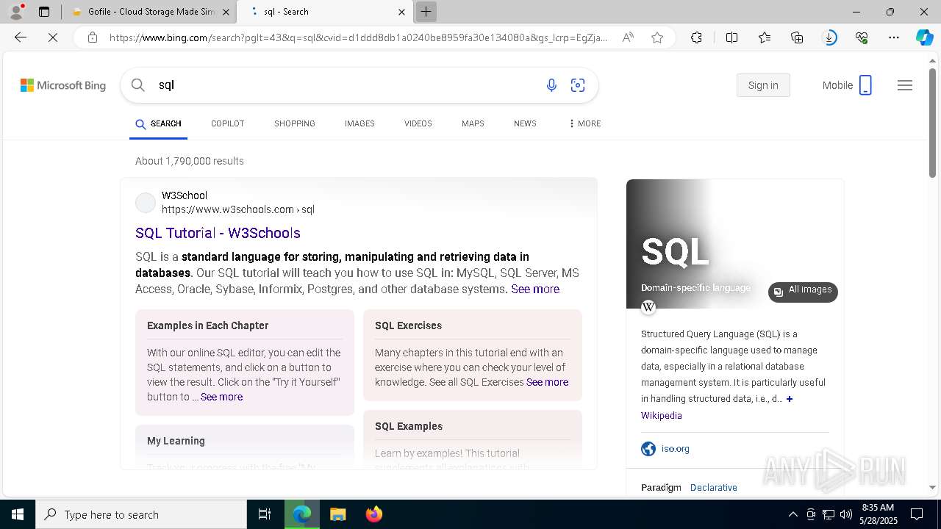Expand the MORE search options

(584, 123)
